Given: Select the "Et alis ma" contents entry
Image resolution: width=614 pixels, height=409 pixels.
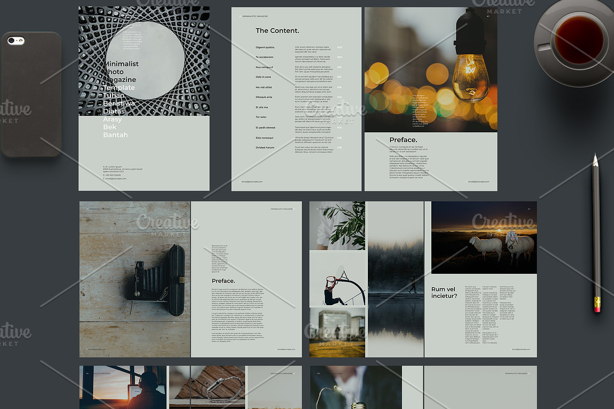Looking at the screenshot, I should 261,107.
